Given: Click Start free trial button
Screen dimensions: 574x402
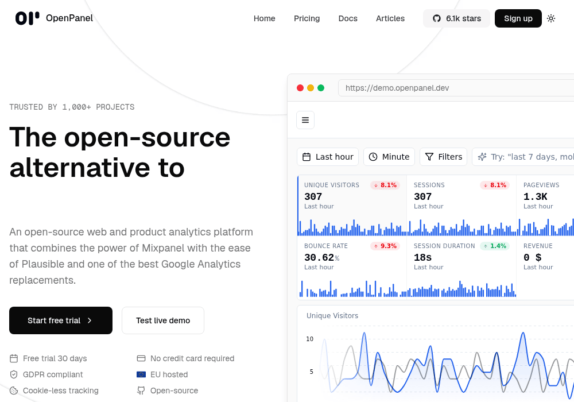Looking at the screenshot, I should click(x=61, y=320).
